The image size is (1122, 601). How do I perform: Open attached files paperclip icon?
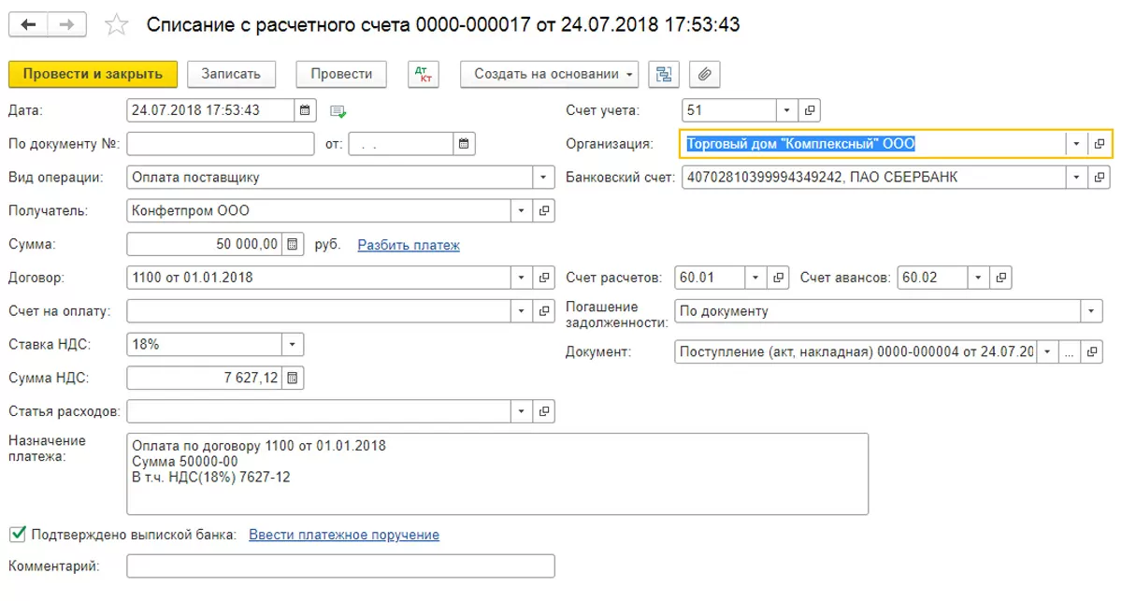pos(705,75)
